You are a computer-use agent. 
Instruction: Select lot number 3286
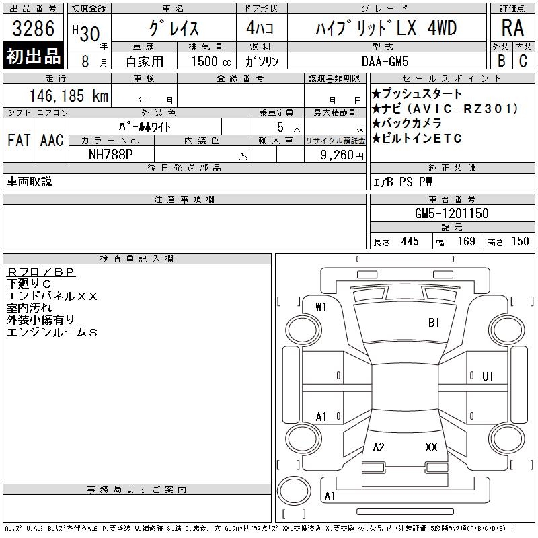(x=33, y=28)
